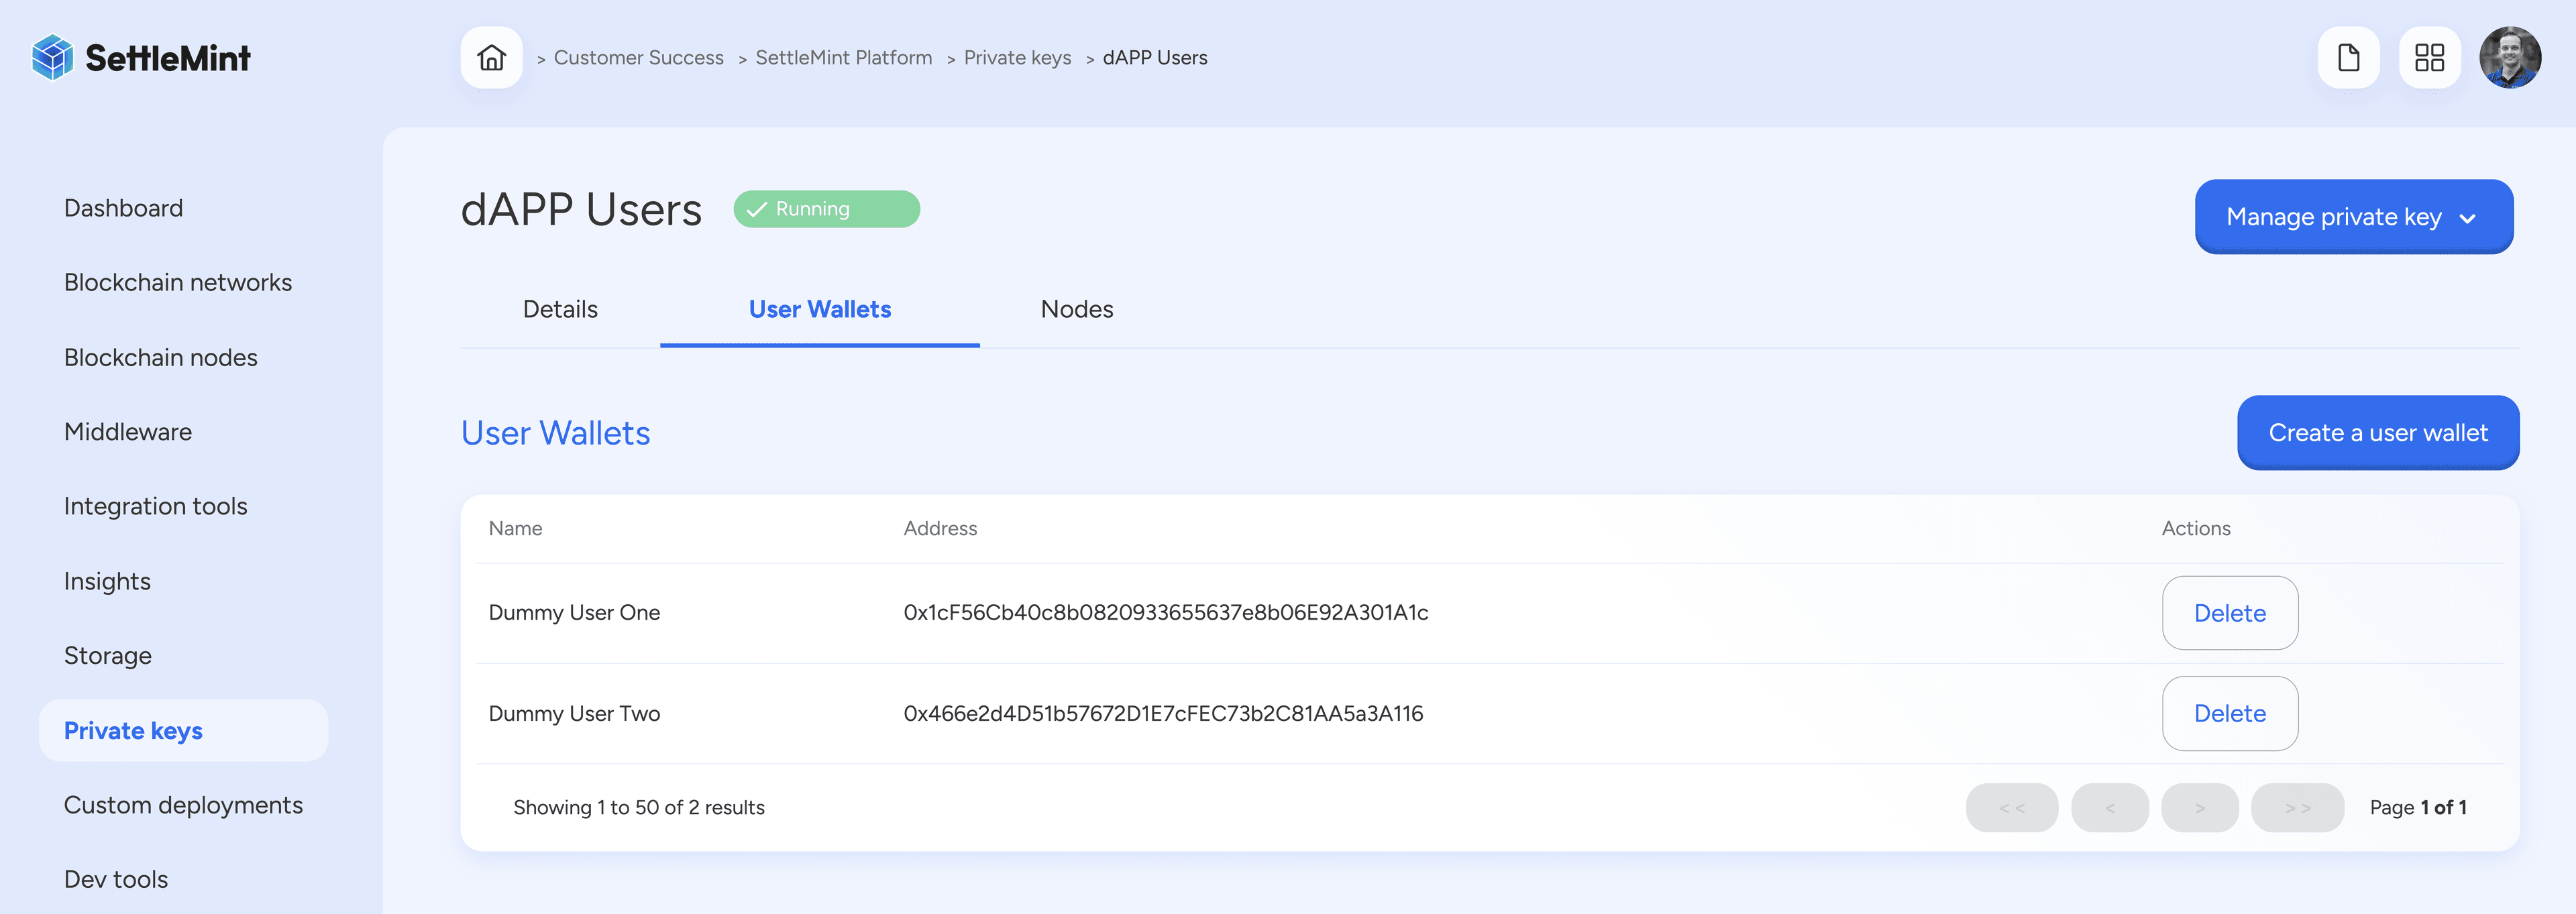Click the SettleMint logo

(x=141, y=57)
